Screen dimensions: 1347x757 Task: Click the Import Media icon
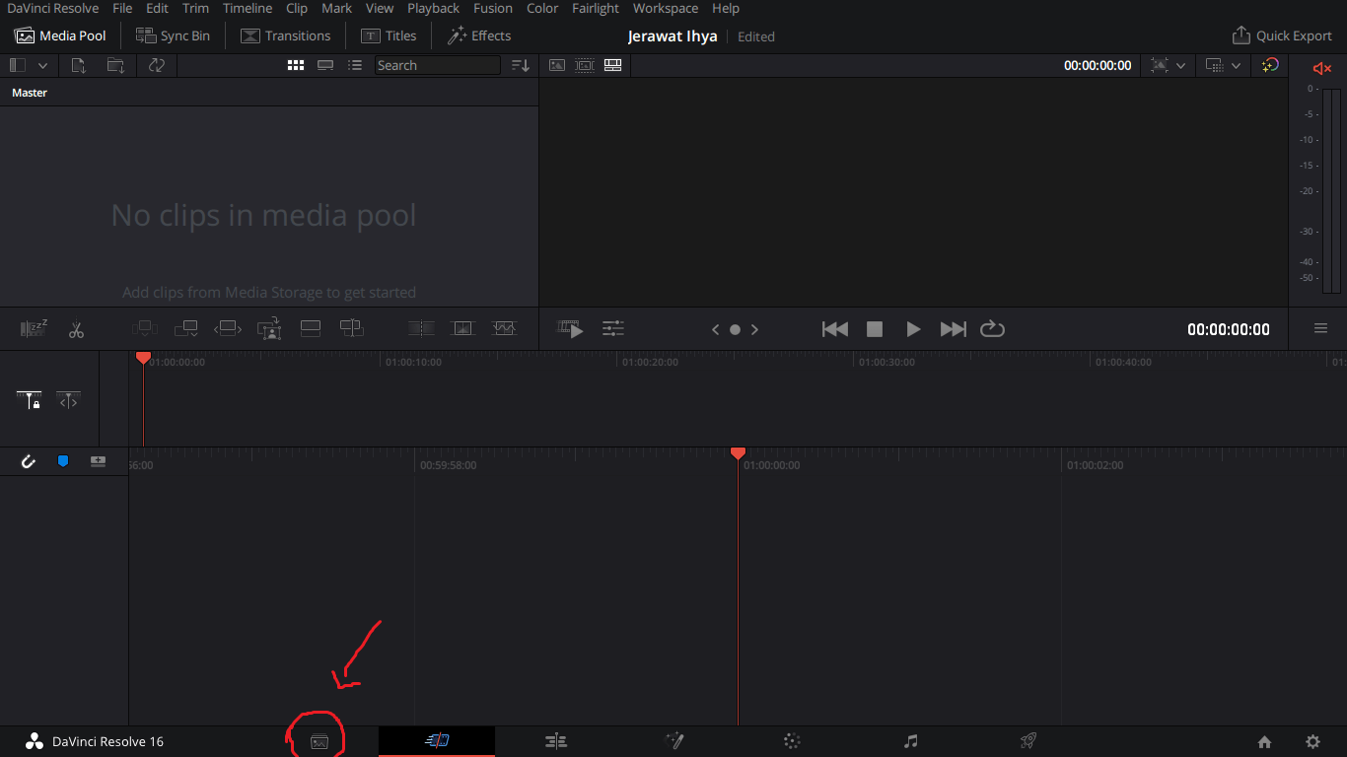(x=79, y=65)
